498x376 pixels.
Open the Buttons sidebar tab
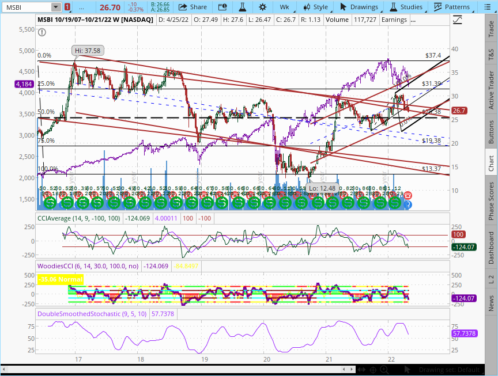tap(491, 132)
